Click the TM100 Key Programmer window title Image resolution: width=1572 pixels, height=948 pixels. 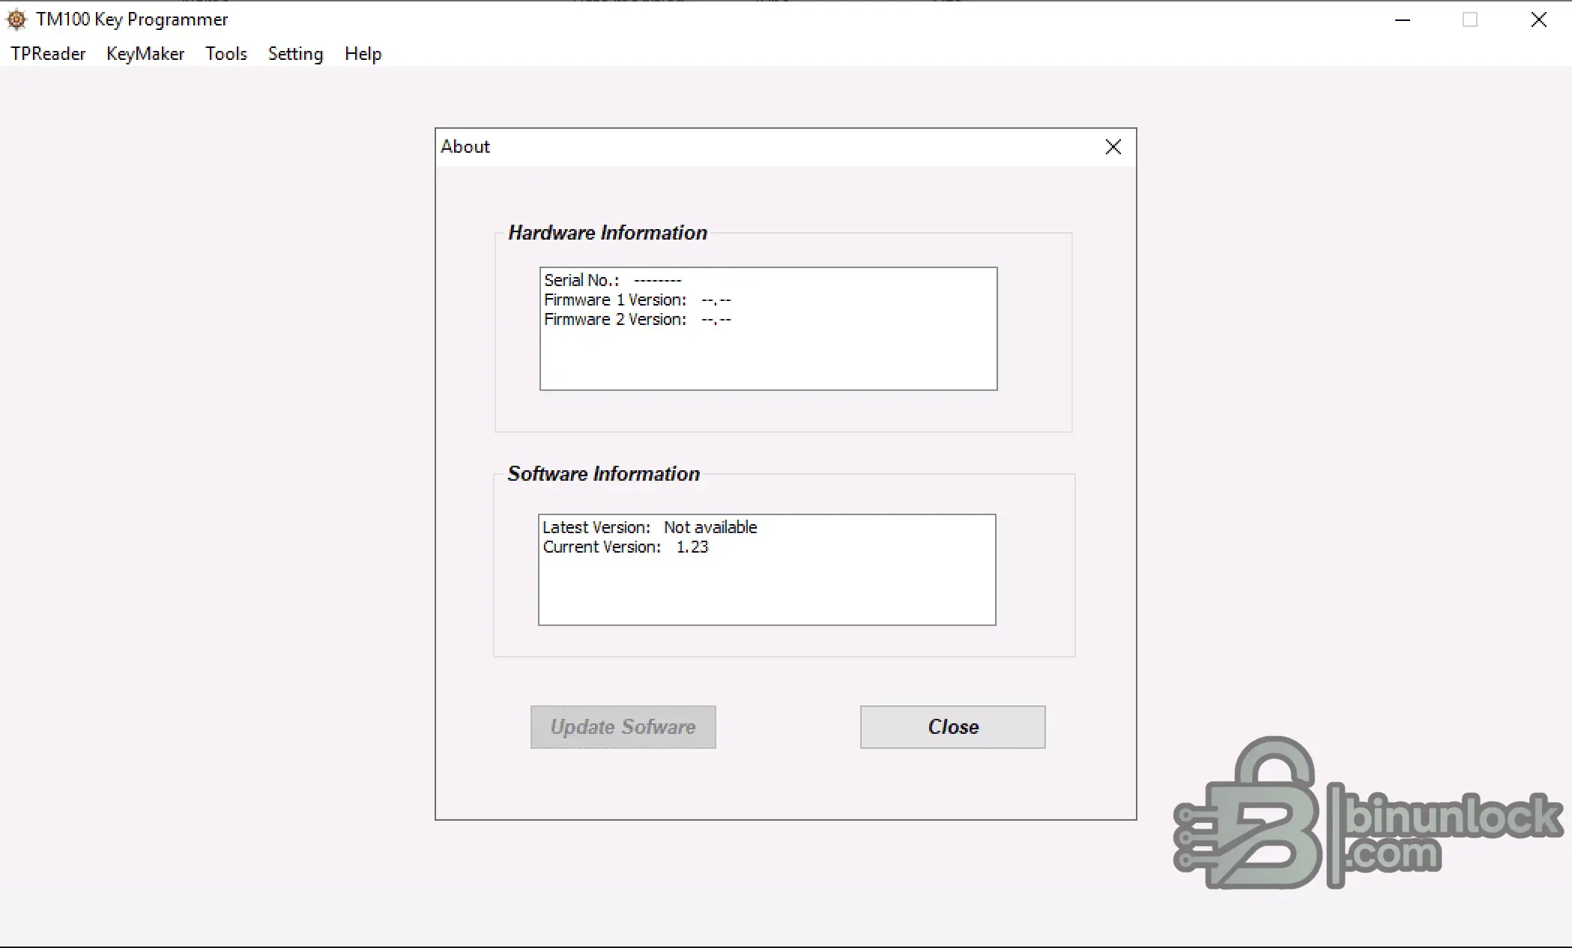pos(132,19)
